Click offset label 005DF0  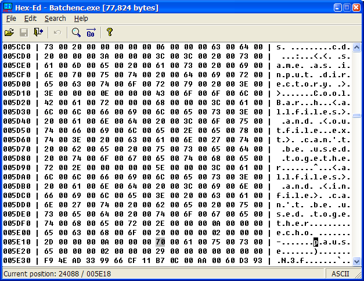17,224
